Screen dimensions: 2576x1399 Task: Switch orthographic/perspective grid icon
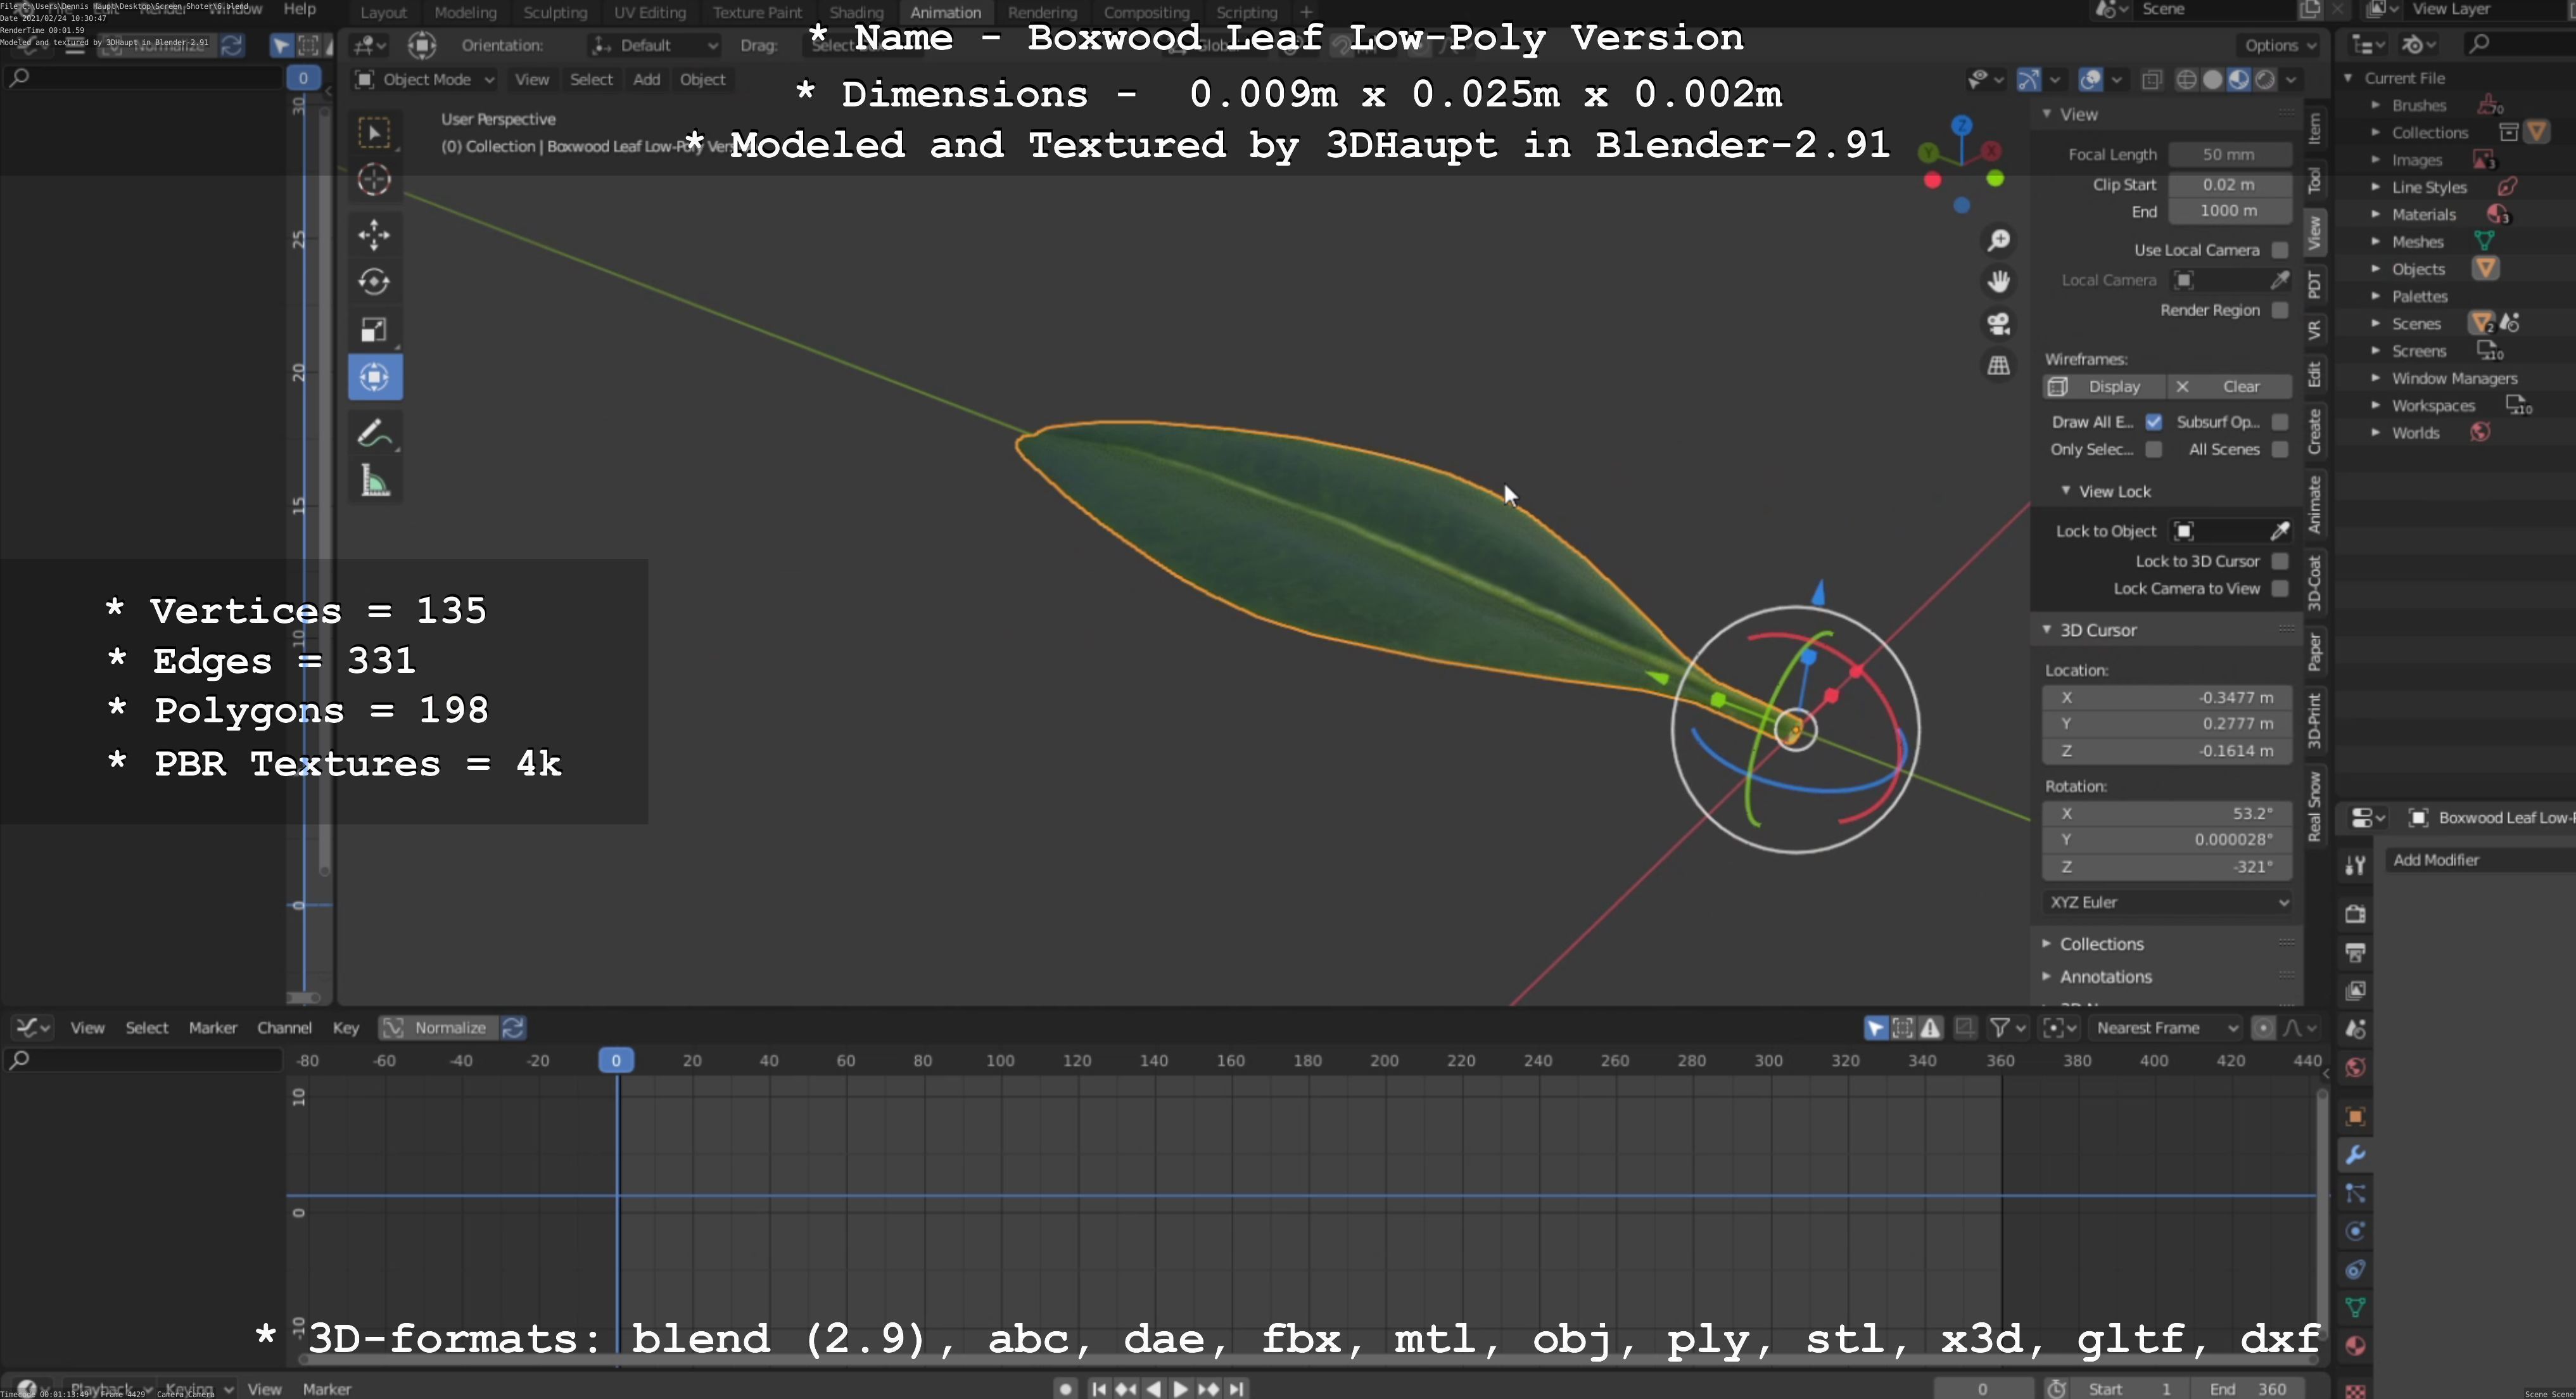click(x=1998, y=366)
